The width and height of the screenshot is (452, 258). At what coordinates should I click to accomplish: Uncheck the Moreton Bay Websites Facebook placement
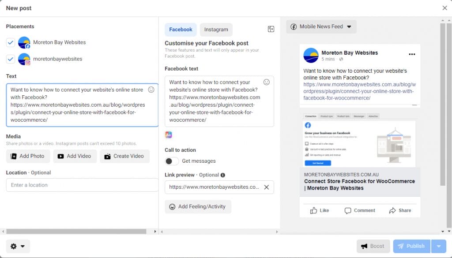[11, 43]
